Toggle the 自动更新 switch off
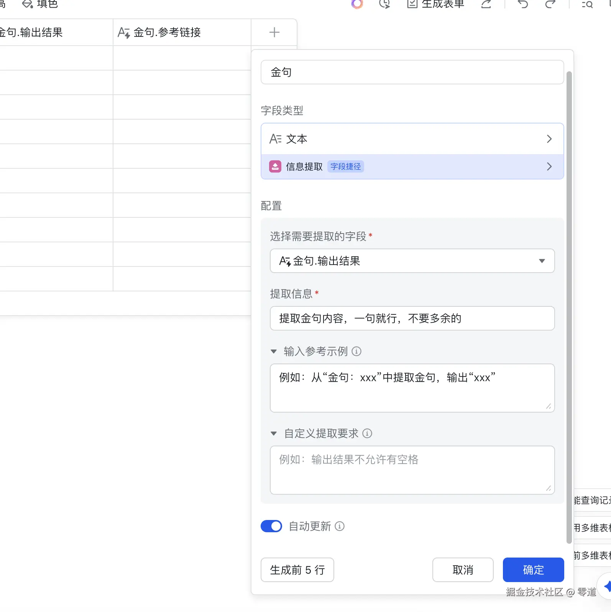611x612 pixels. tap(271, 526)
